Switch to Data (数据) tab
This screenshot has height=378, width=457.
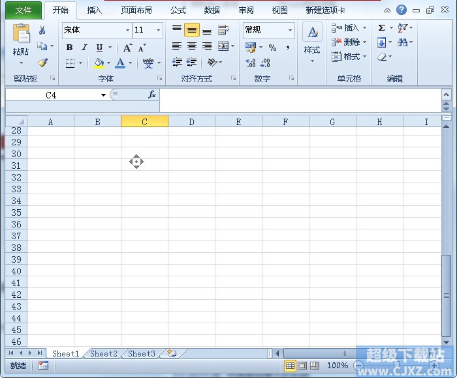[212, 10]
